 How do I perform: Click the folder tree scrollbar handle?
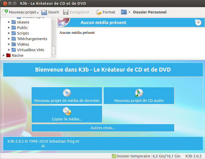(x=54, y=50)
